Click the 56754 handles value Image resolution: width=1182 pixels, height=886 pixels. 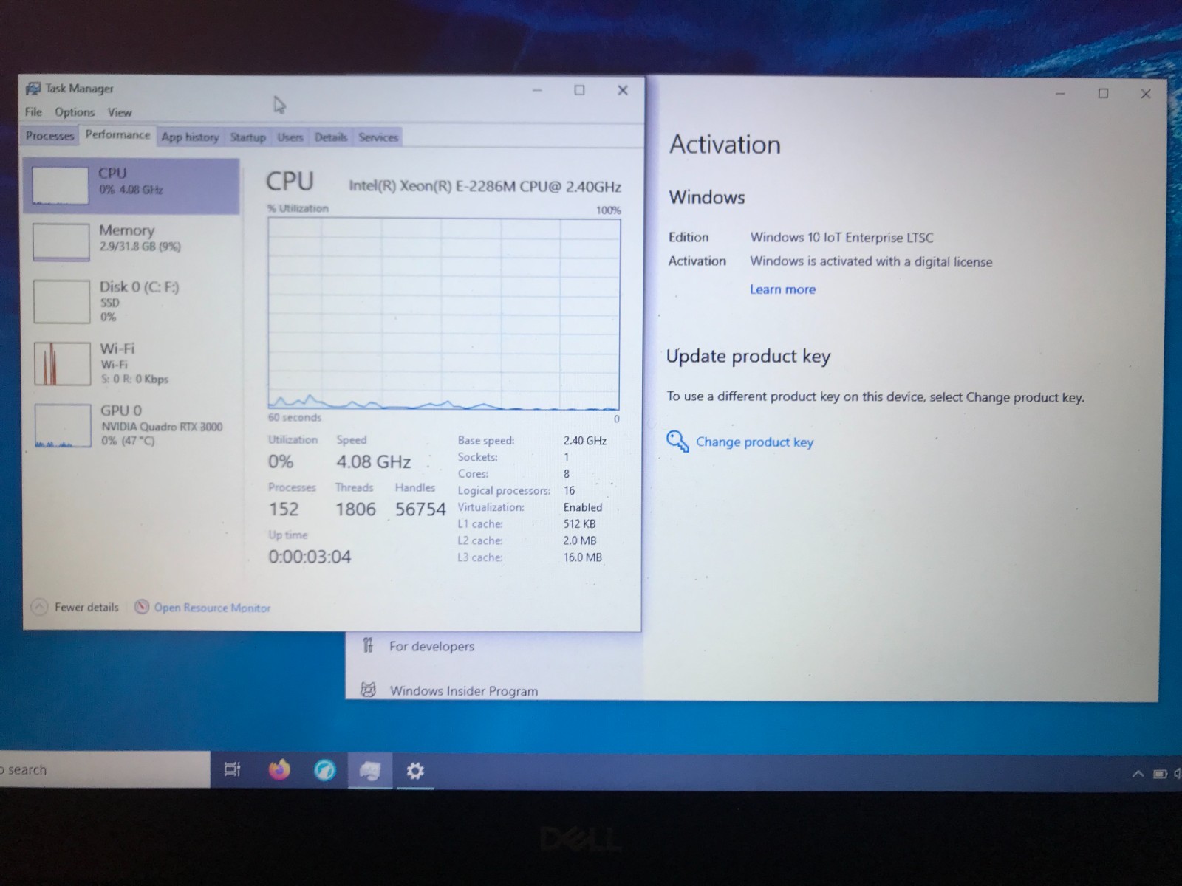coord(420,509)
